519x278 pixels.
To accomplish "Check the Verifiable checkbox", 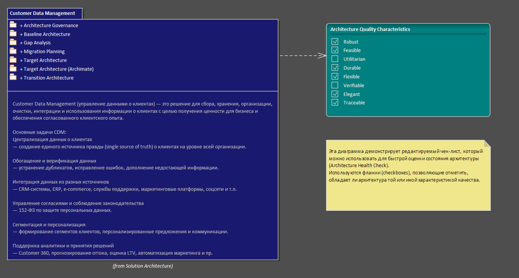I will (335, 85).
